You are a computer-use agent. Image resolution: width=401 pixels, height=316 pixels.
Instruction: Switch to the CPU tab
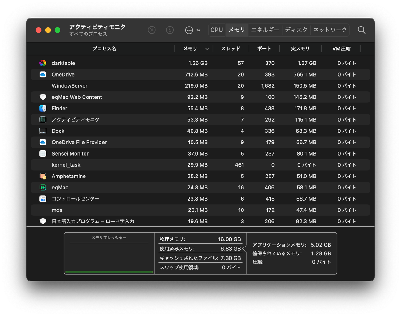pos(217,30)
